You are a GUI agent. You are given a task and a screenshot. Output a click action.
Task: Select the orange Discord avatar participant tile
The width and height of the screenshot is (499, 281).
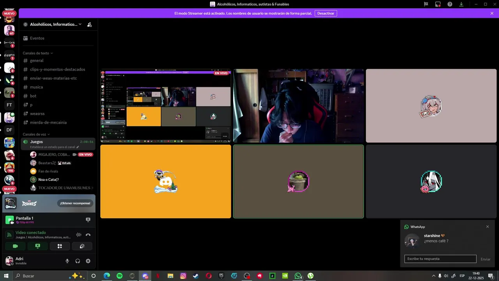166,181
